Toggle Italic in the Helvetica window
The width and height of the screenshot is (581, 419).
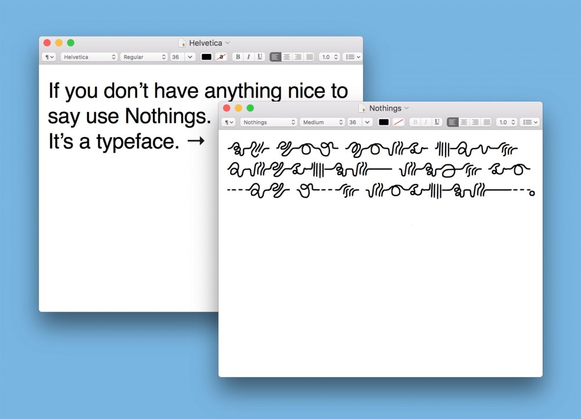click(248, 57)
